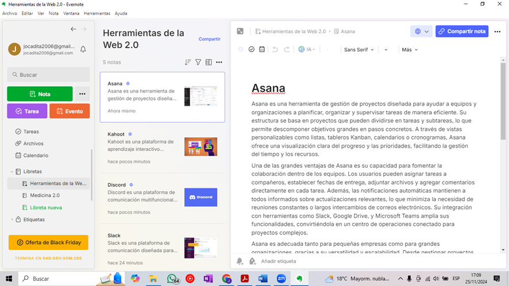Click the Compartir link for the notebook
This screenshot has width=509, height=286.
[x=209, y=39]
